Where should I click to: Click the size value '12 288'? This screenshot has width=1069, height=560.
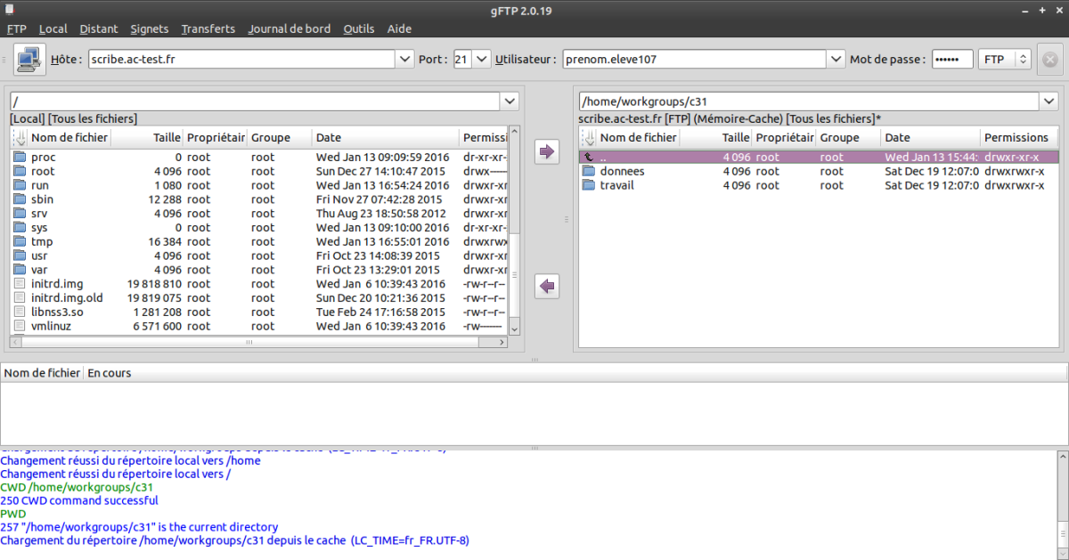(x=165, y=199)
